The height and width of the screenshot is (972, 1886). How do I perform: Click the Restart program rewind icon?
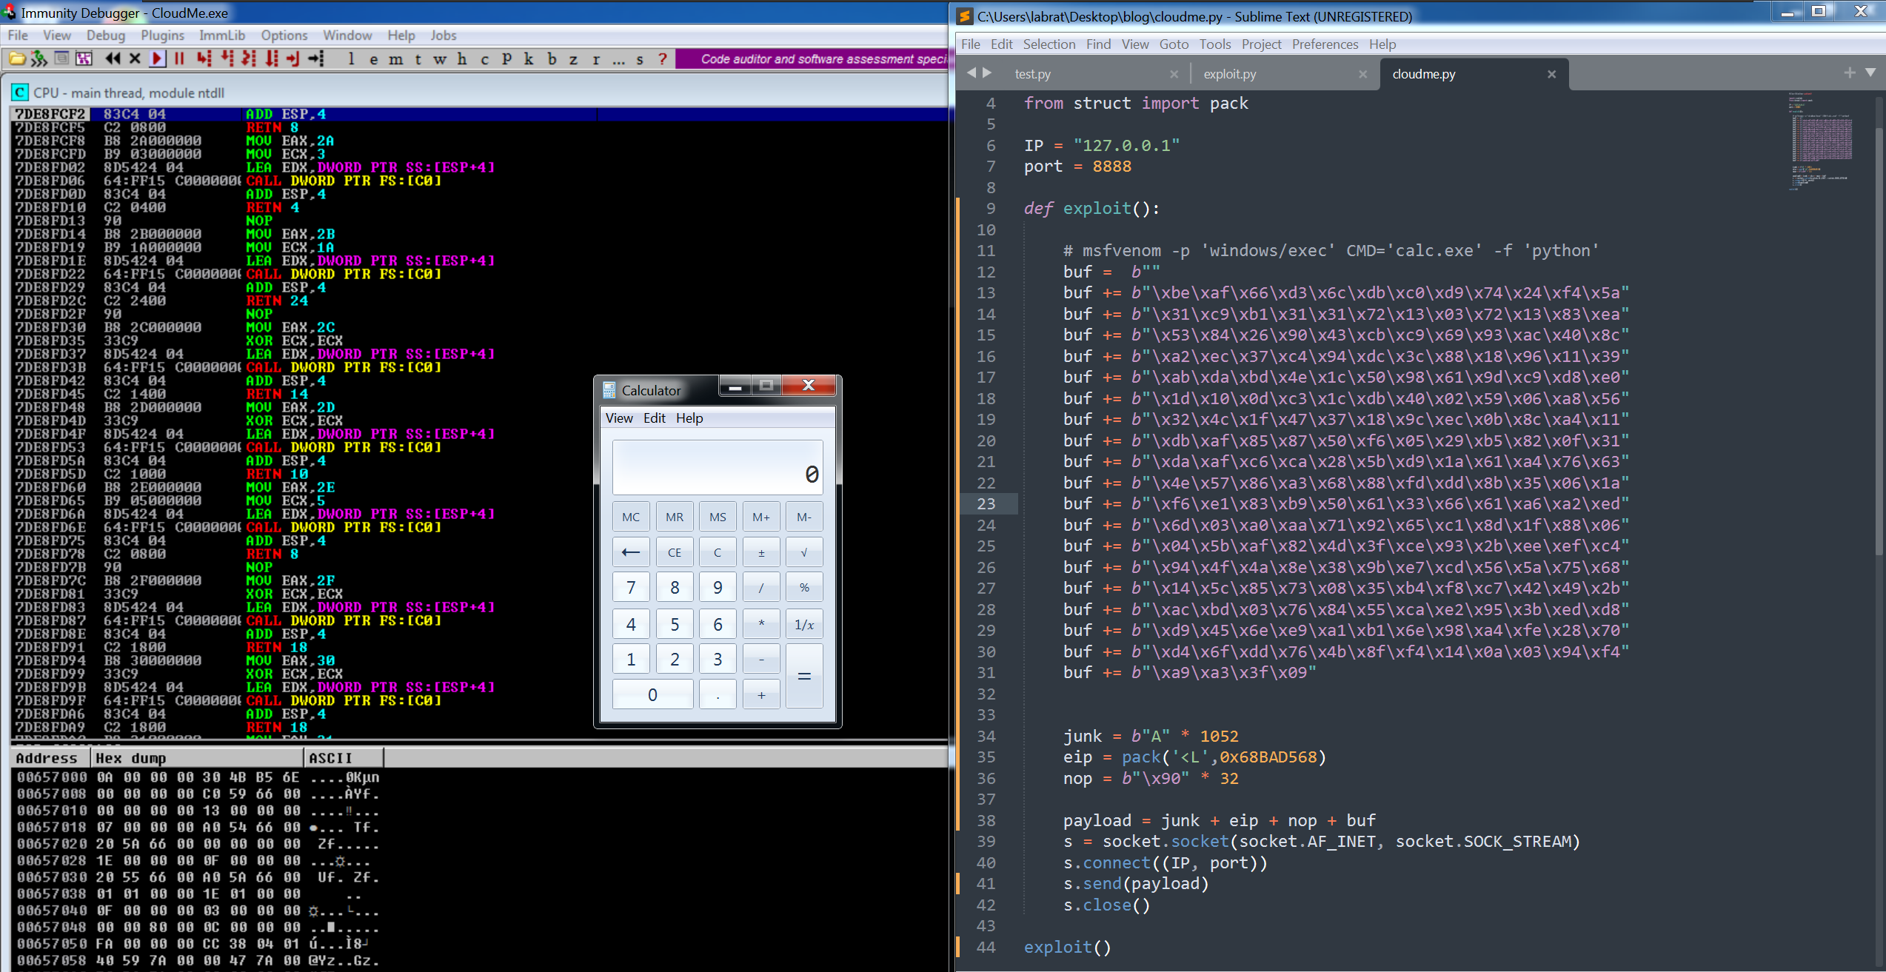(113, 58)
